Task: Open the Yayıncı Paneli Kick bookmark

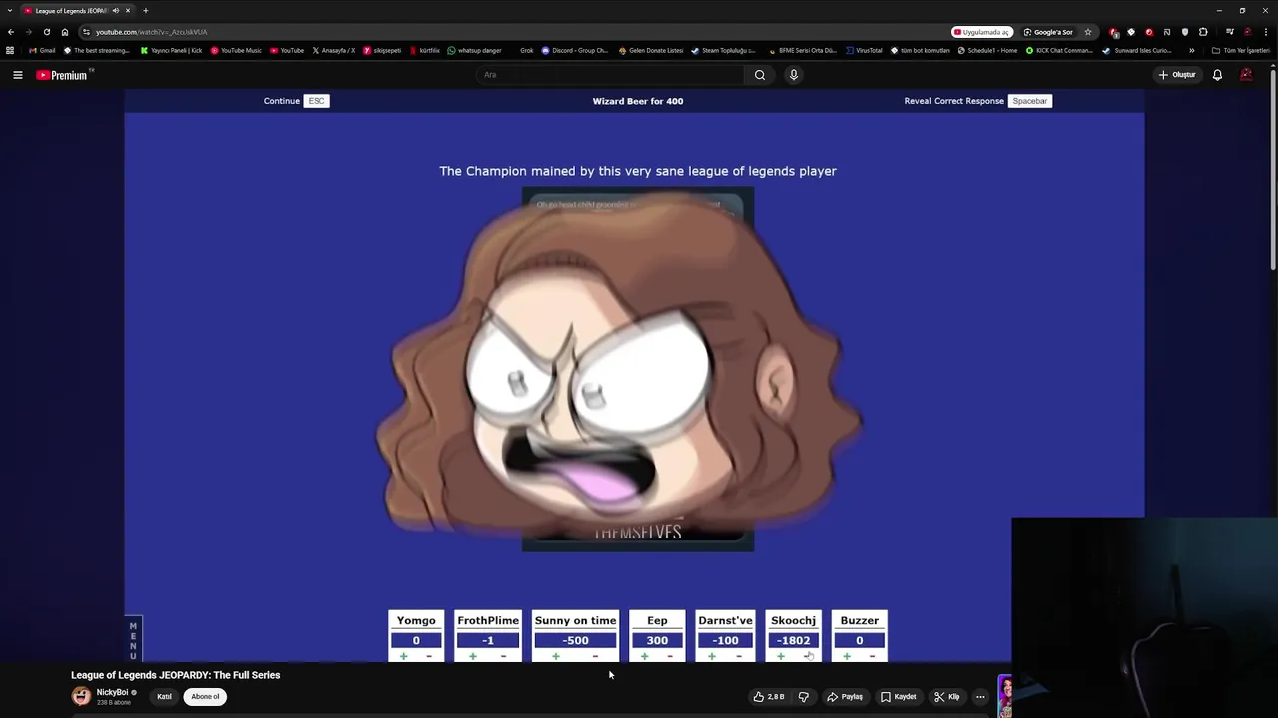Action: [x=171, y=50]
